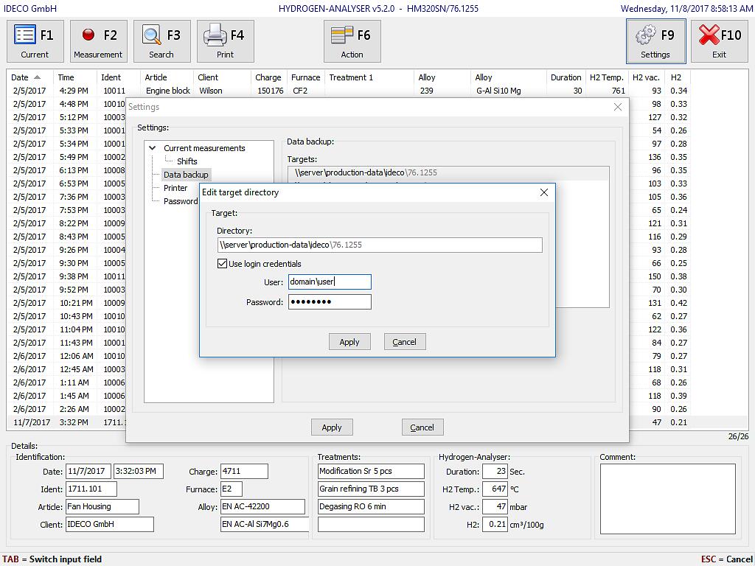Image resolution: width=755 pixels, height=566 pixels.
Task: Click the Directory path input field
Action: click(x=379, y=245)
